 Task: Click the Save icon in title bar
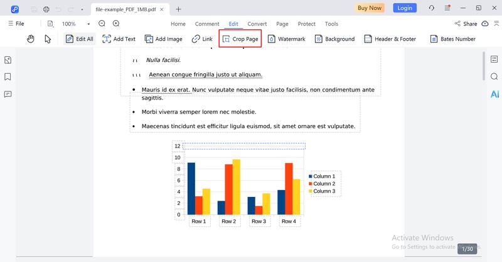[x=34, y=9]
